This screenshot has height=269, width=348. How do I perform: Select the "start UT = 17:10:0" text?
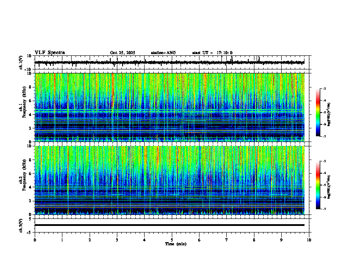[x=212, y=53]
